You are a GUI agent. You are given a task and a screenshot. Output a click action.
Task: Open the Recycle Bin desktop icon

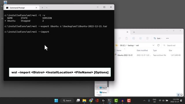click(5, 2)
